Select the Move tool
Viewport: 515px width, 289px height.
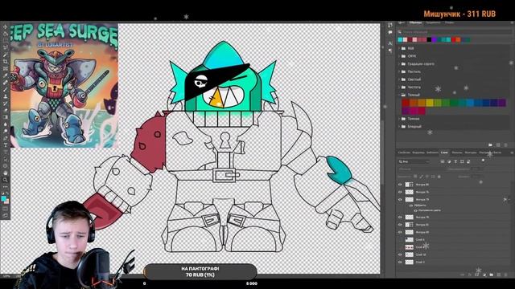(x=6, y=26)
